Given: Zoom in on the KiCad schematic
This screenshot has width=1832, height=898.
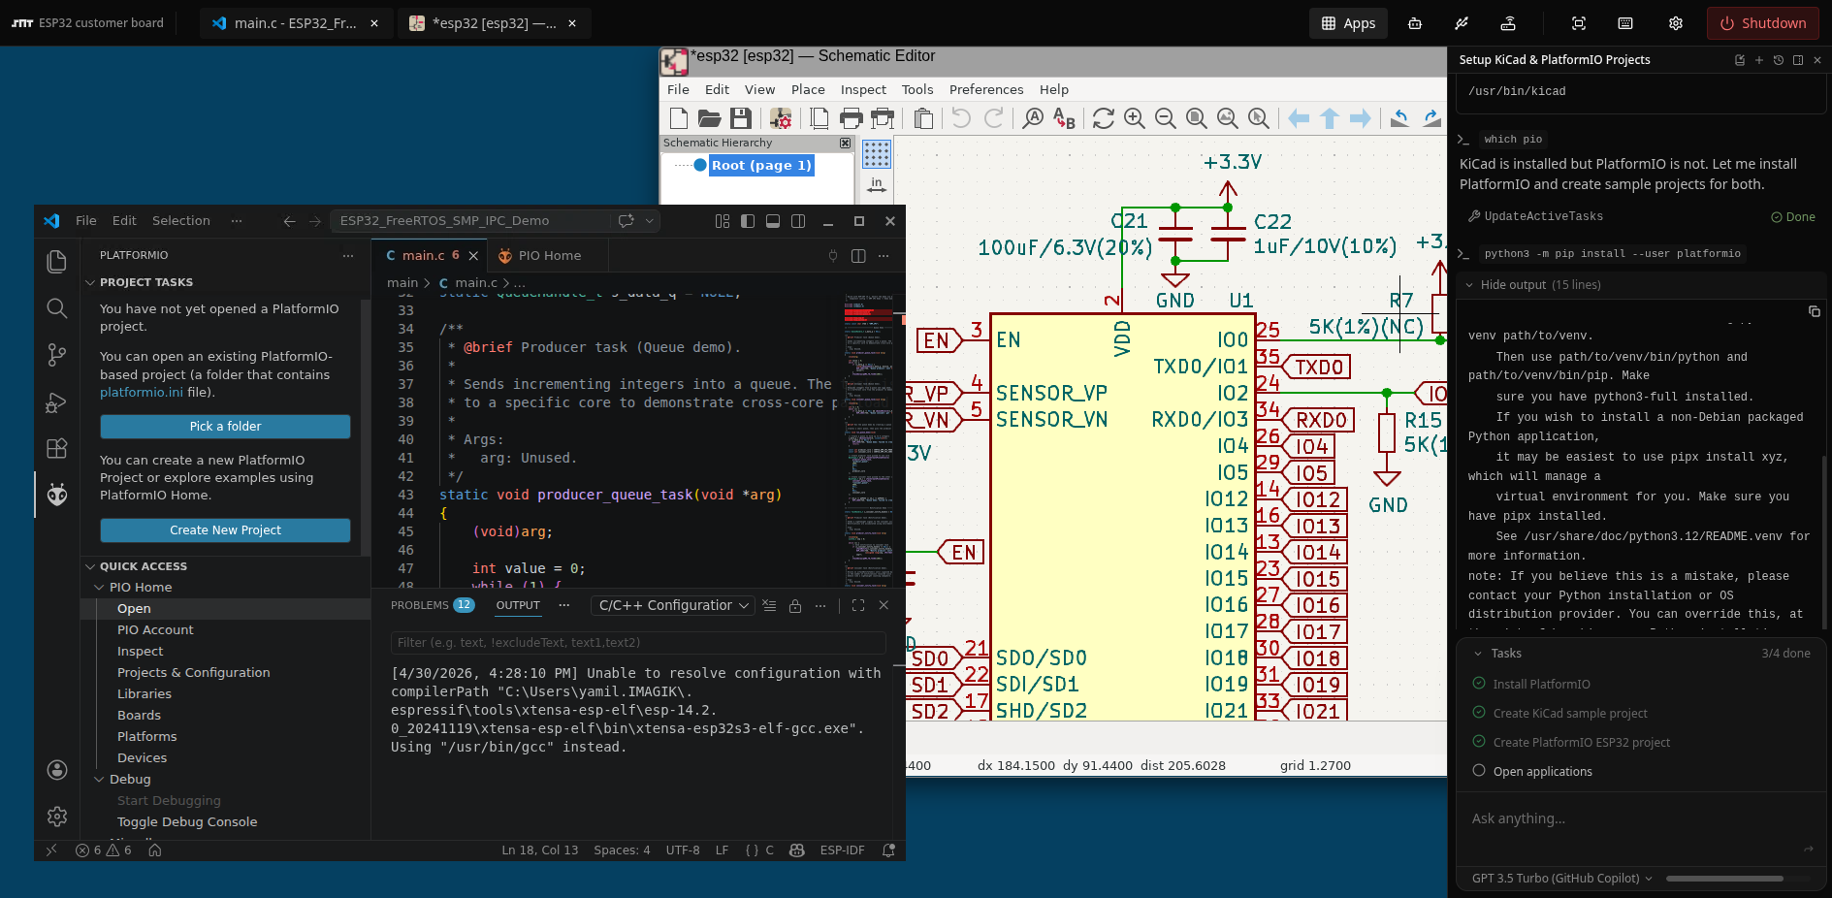Looking at the screenshot, I should tap(1135, 118).
